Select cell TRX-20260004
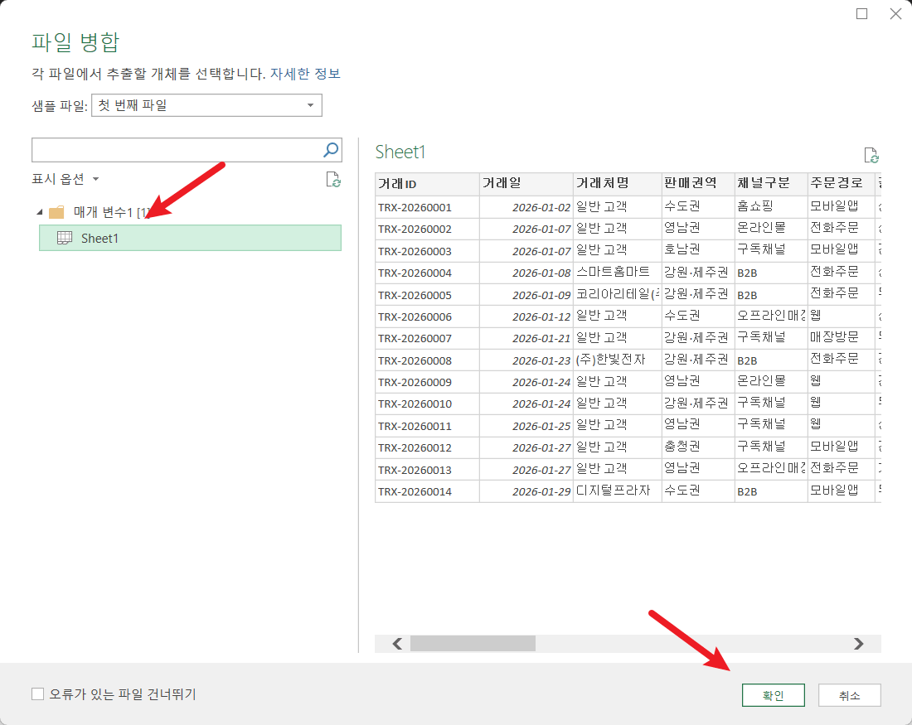This screenshot has height=725, width=912. (x=428, y=273)
